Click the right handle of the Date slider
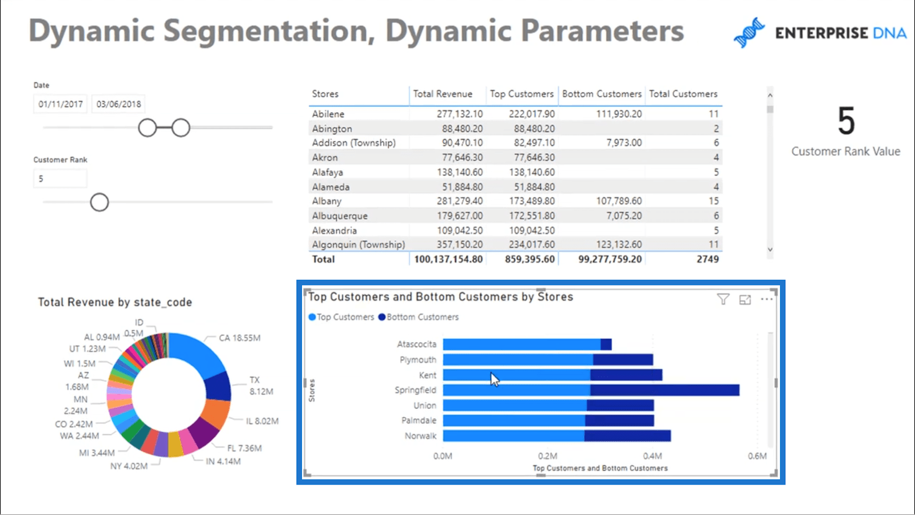The width and height of the screenshot is (915, 515). tap(181, 128)
